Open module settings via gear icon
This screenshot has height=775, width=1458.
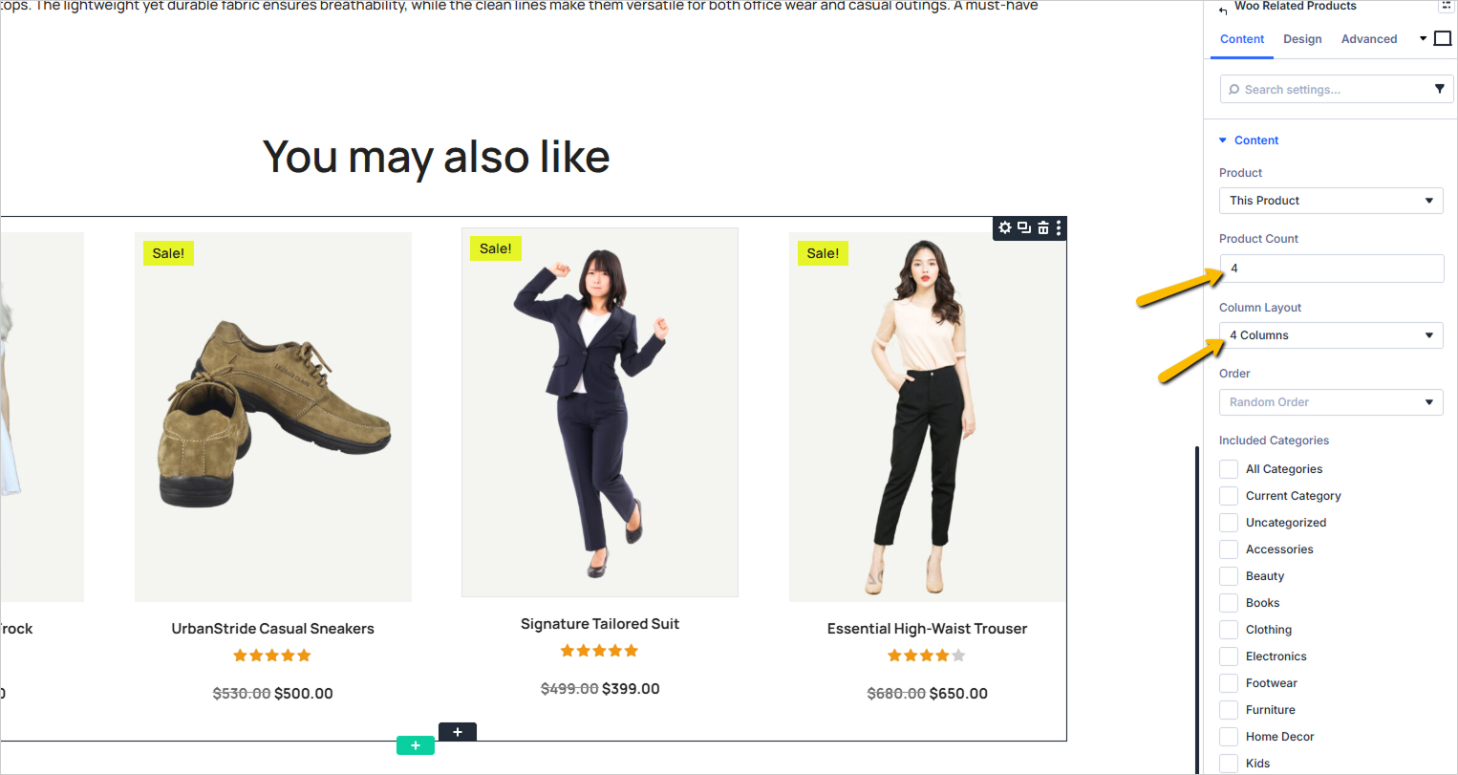[1005, 227]
